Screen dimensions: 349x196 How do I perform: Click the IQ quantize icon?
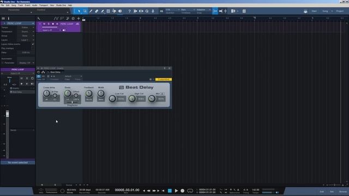point(161,11)
